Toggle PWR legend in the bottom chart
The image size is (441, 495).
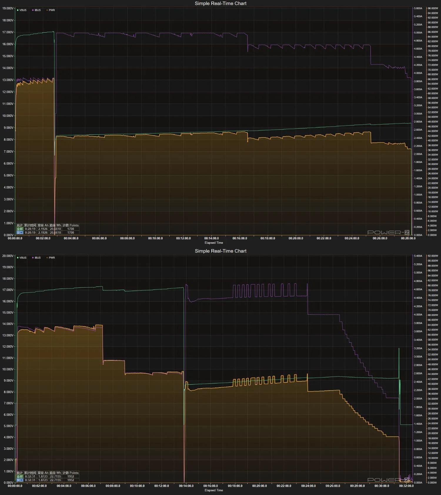pos(51,258)
